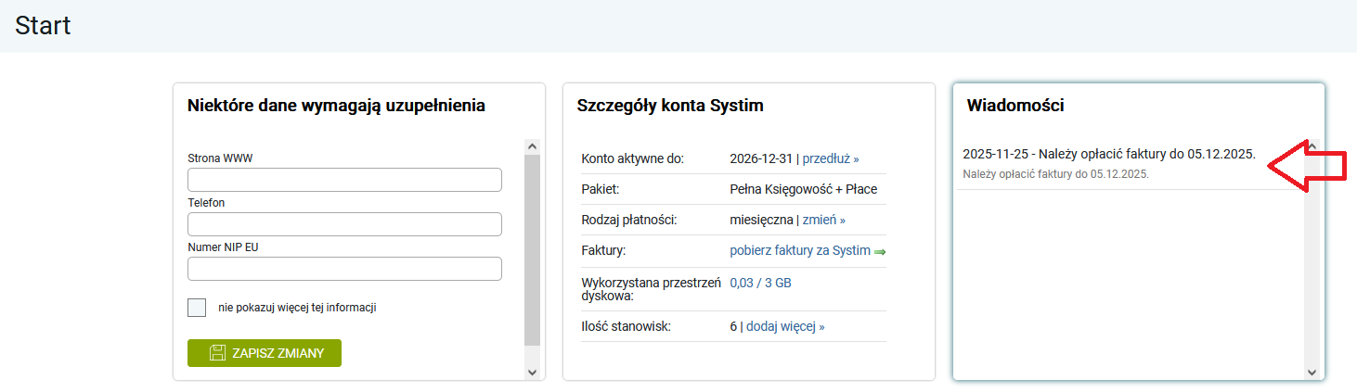Click scrollbar thumb in the data completion form
Image resolution: width=1357 pixels, height=392 pixels.
point(532,250)
